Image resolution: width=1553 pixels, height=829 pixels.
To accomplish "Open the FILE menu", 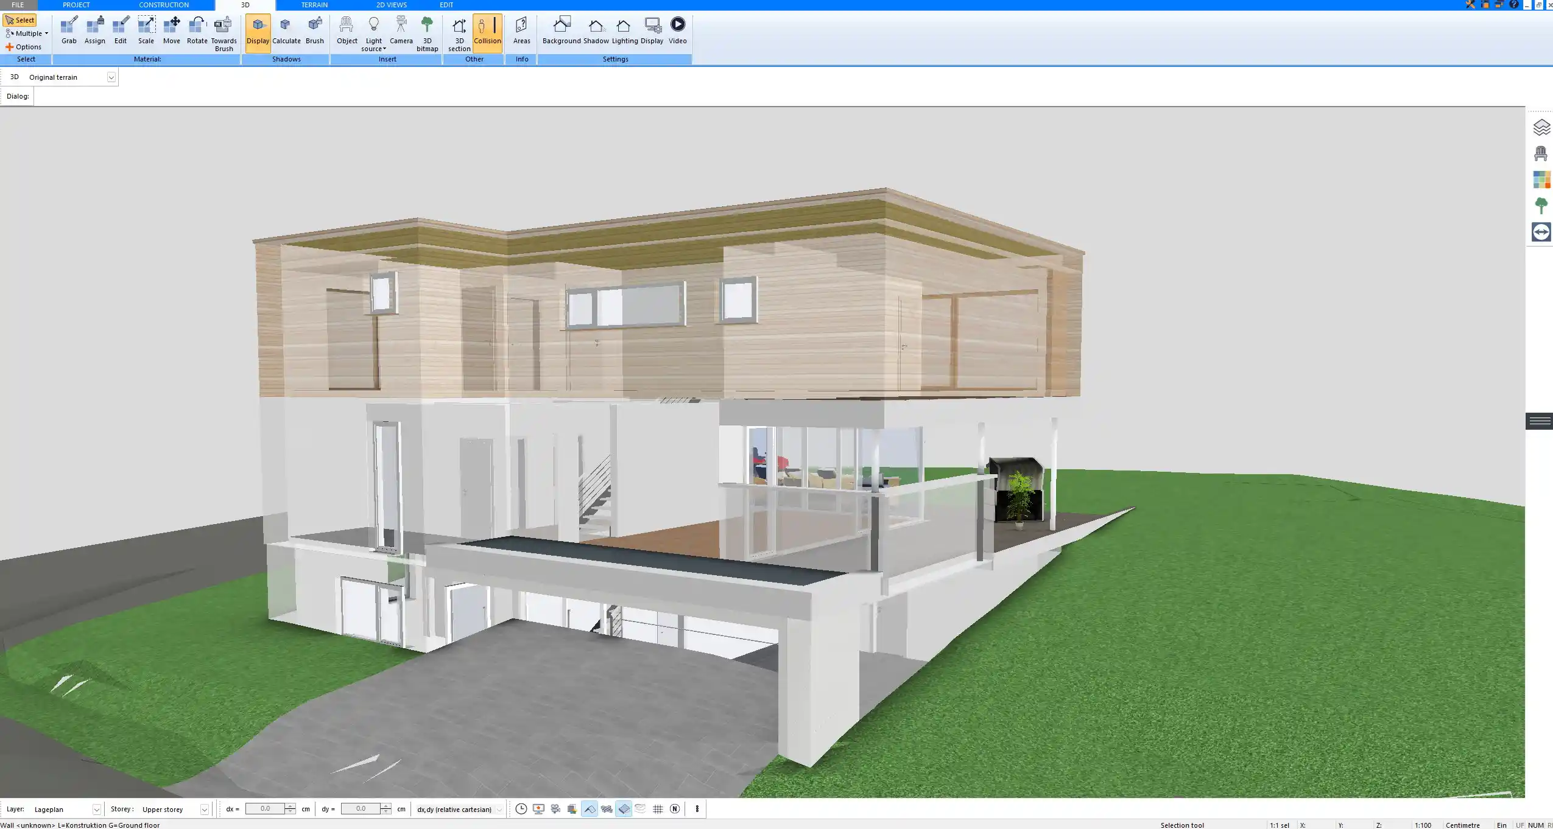I will pyautogui.click(x=18, y=5).
